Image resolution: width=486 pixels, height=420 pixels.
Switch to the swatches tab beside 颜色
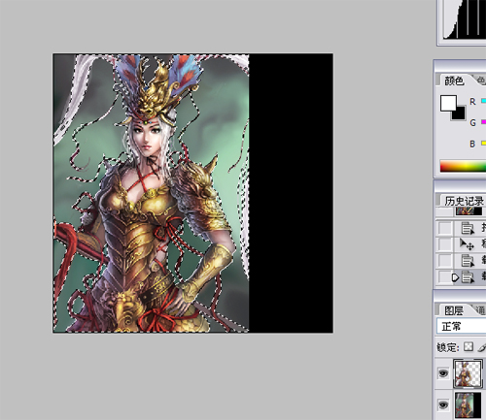coord(480,81)
